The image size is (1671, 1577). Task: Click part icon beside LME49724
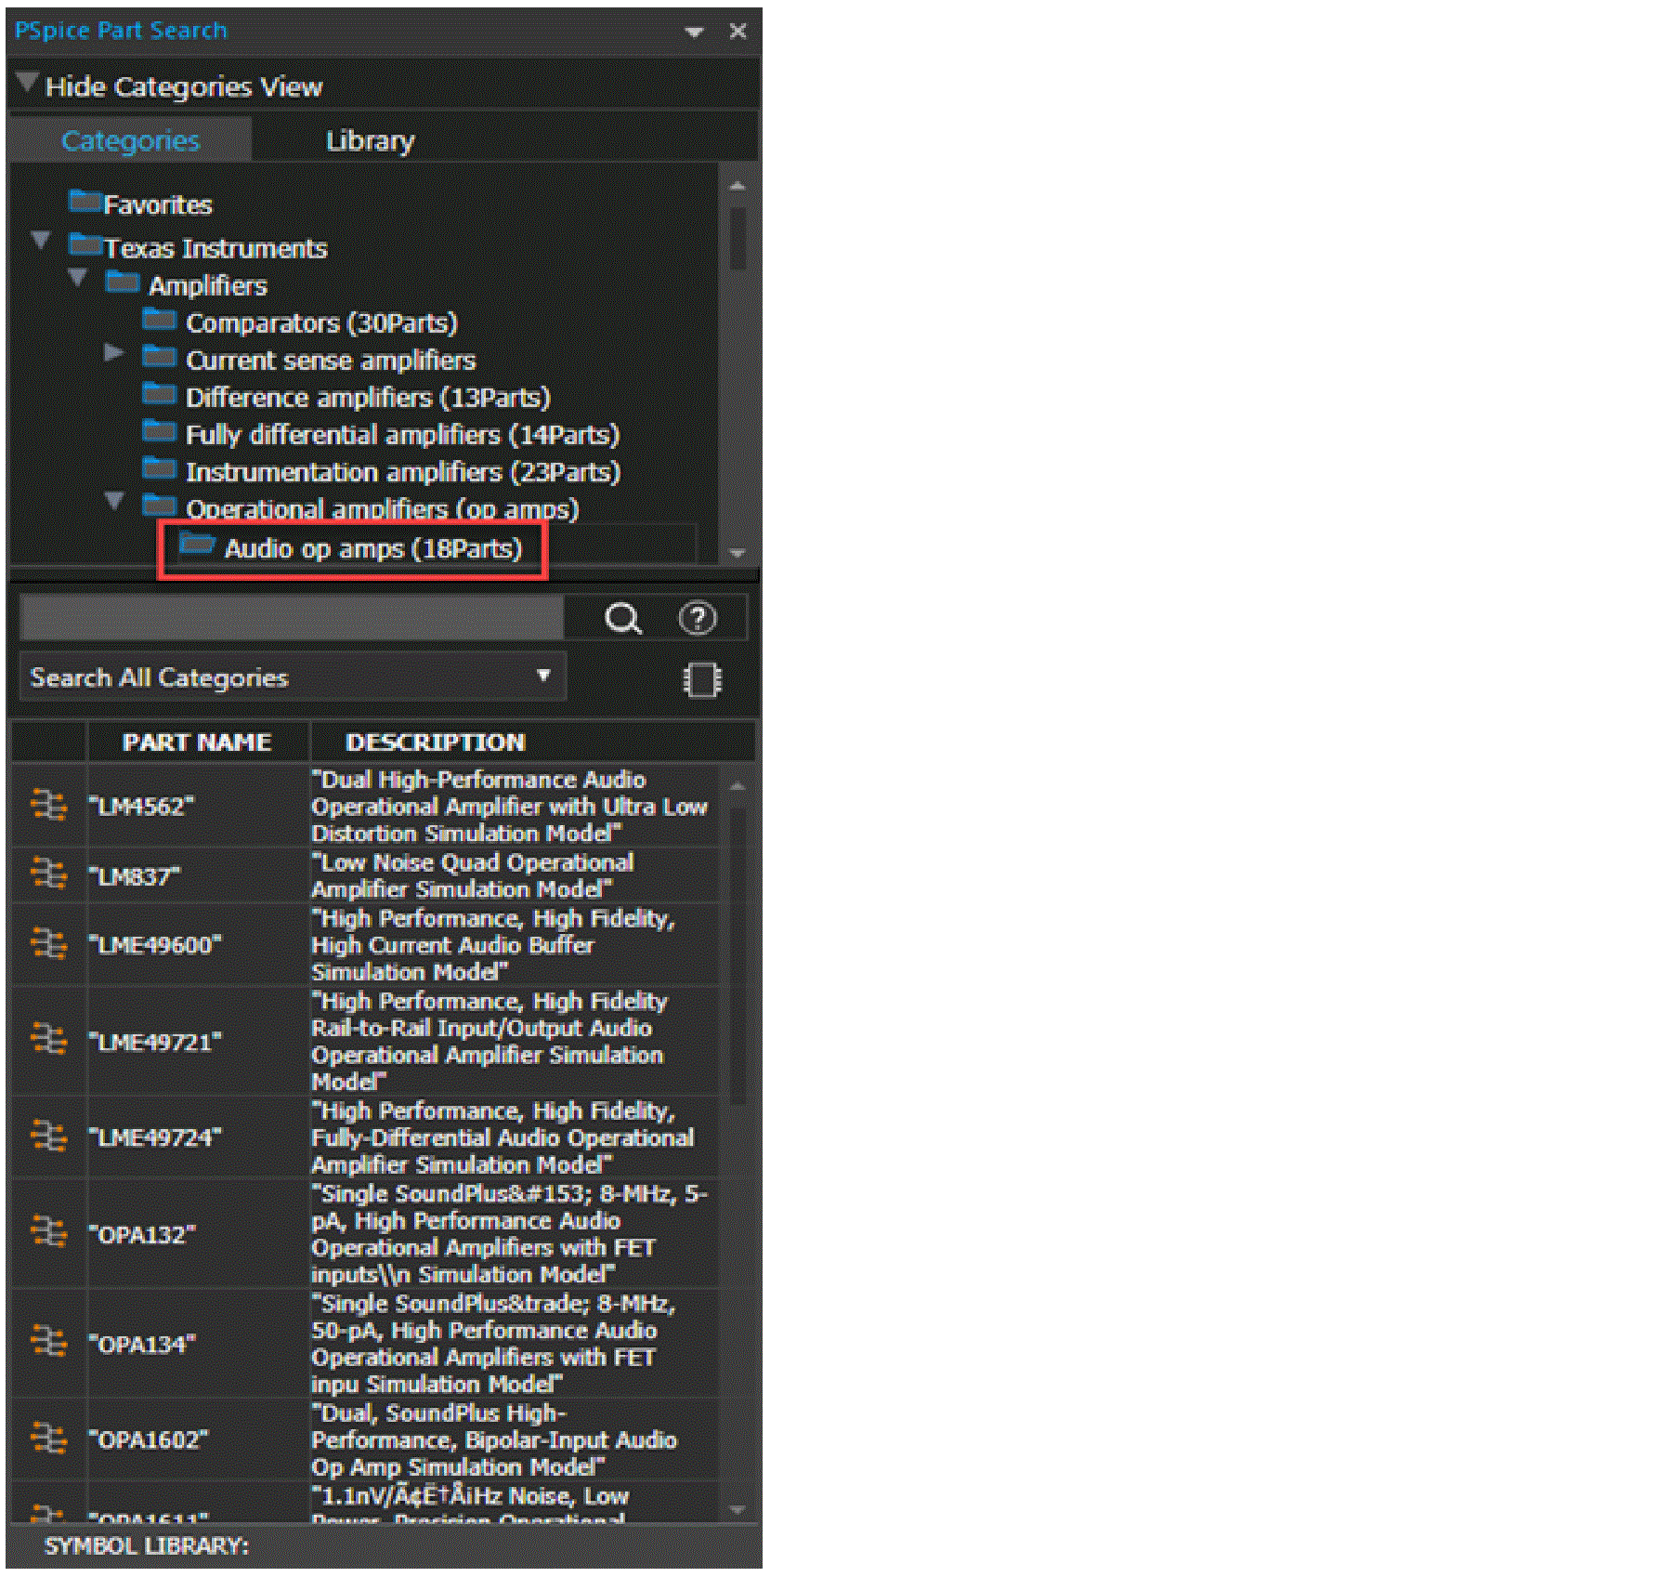pos(48,1137)
